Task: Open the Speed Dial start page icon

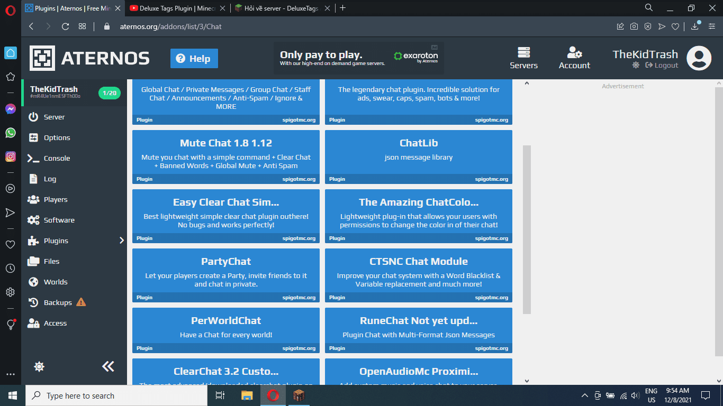Action: tap(82, 26)
